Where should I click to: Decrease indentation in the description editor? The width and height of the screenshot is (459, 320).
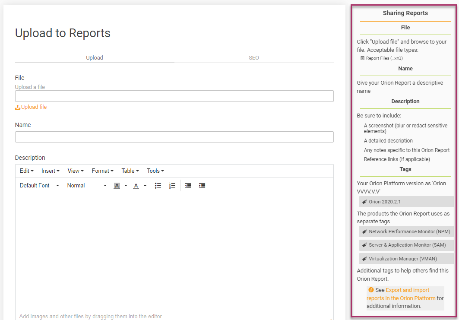click(187, 185)
